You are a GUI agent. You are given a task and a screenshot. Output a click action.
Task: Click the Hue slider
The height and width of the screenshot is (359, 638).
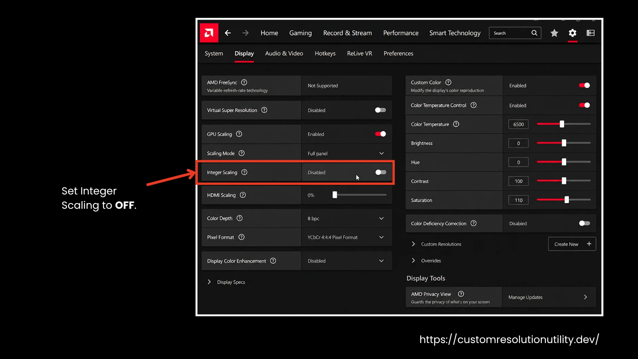tap(564, 162)
